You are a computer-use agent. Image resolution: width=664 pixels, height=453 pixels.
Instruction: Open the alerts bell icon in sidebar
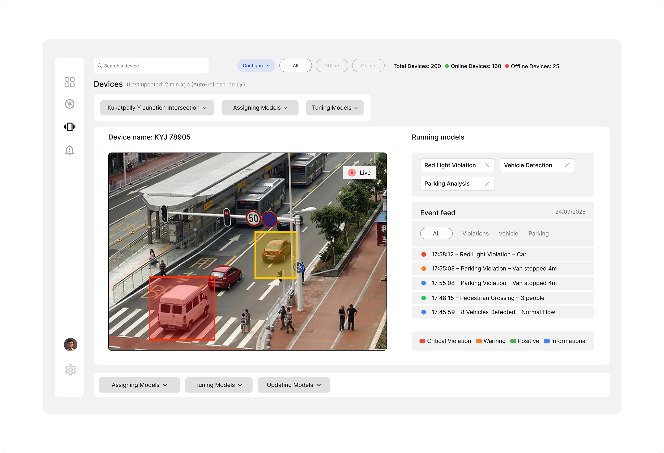tap(69, 150)
